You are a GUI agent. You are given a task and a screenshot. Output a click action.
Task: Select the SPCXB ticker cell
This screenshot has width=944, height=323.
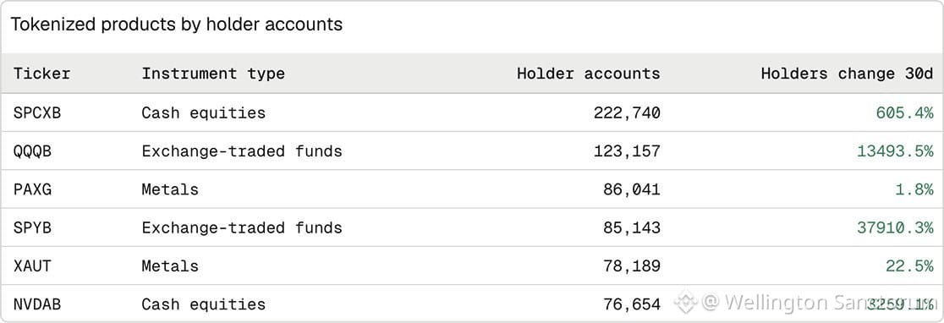pos(36,112)
